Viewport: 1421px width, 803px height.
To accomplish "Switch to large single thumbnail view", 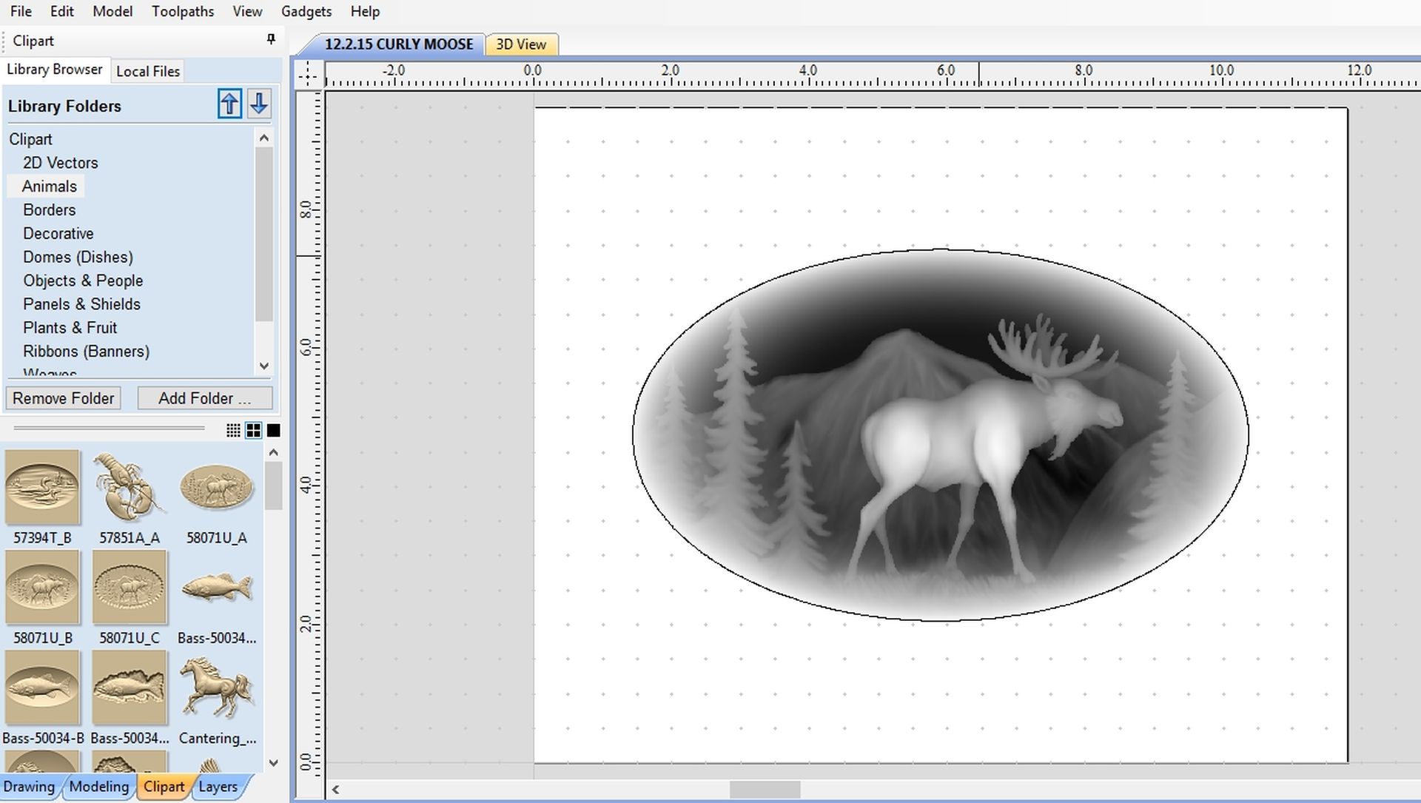I will click(x=274, y=431).
